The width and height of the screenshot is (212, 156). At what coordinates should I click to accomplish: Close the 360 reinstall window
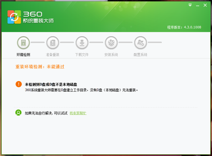tap(205, 5)
